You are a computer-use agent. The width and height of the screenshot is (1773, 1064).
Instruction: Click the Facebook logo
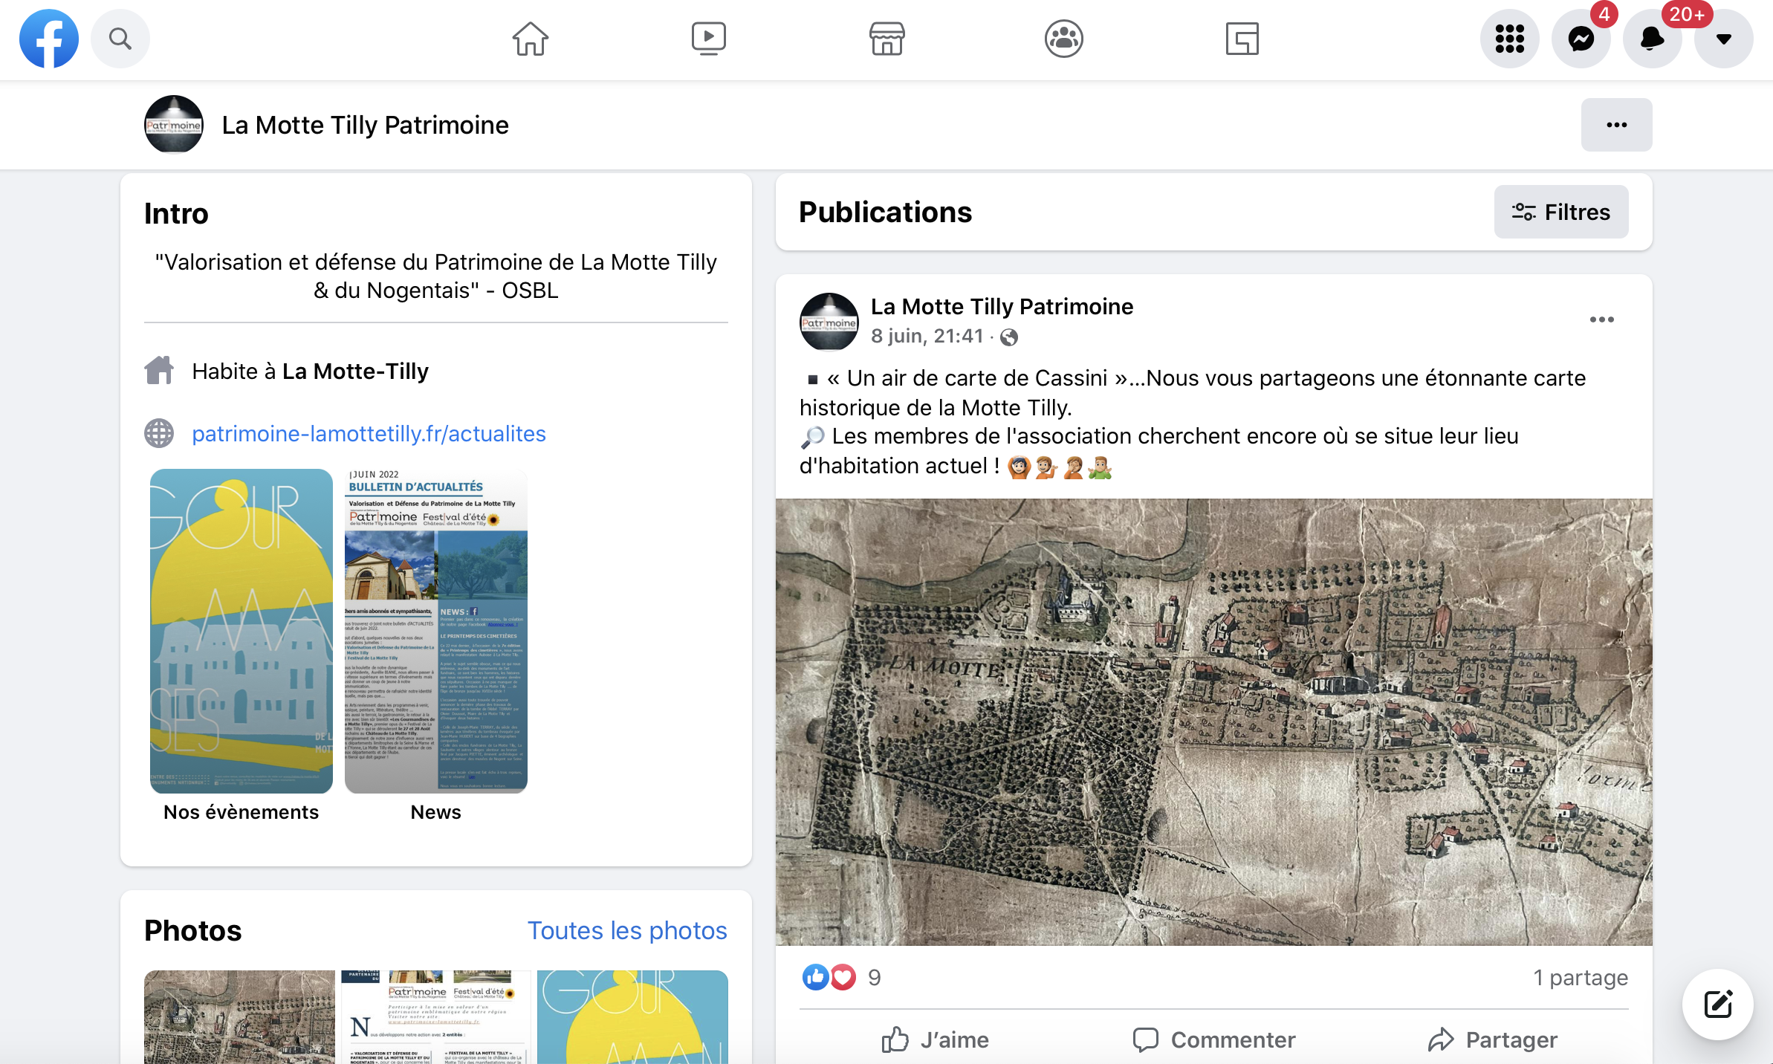click(x=49, y=39)
